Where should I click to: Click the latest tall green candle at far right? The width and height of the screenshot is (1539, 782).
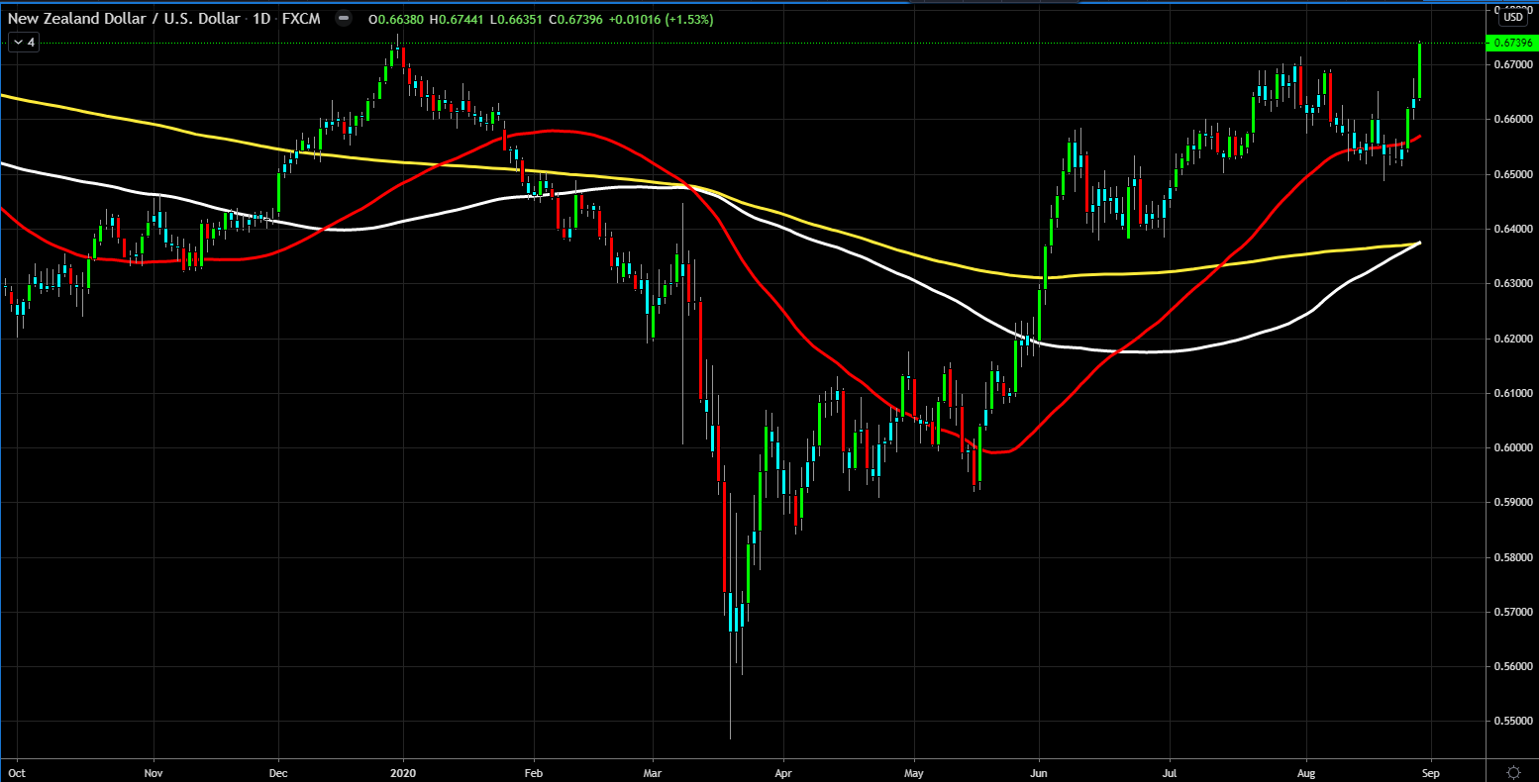[1420, 70]
